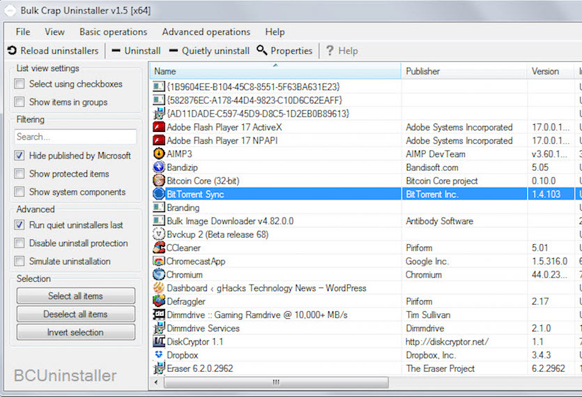Open the Advanced operations menu
Viewport: 582px width, 397px height.
pos(206,32)
